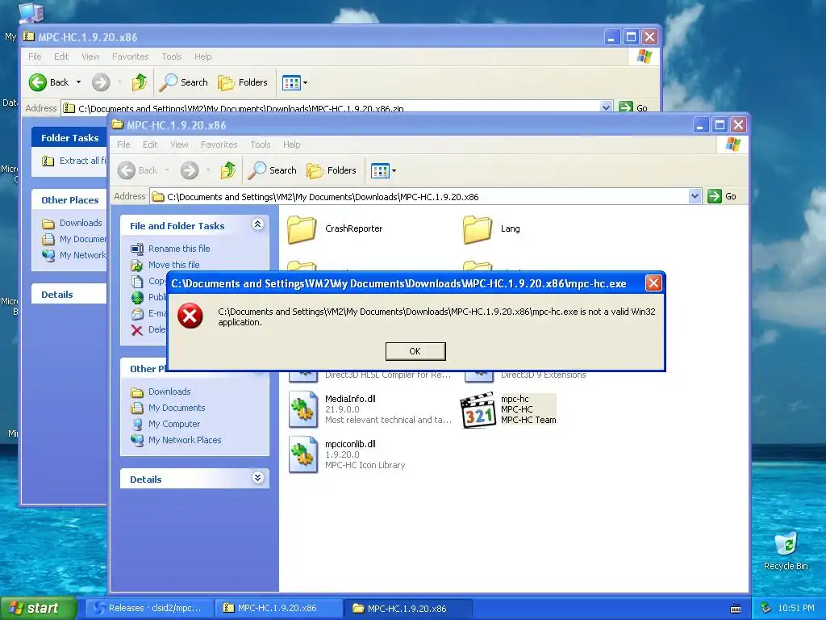The height and width of the screenshot is (620, 826).
Task: Open Help menu in front window
Action: pos(291,145)
